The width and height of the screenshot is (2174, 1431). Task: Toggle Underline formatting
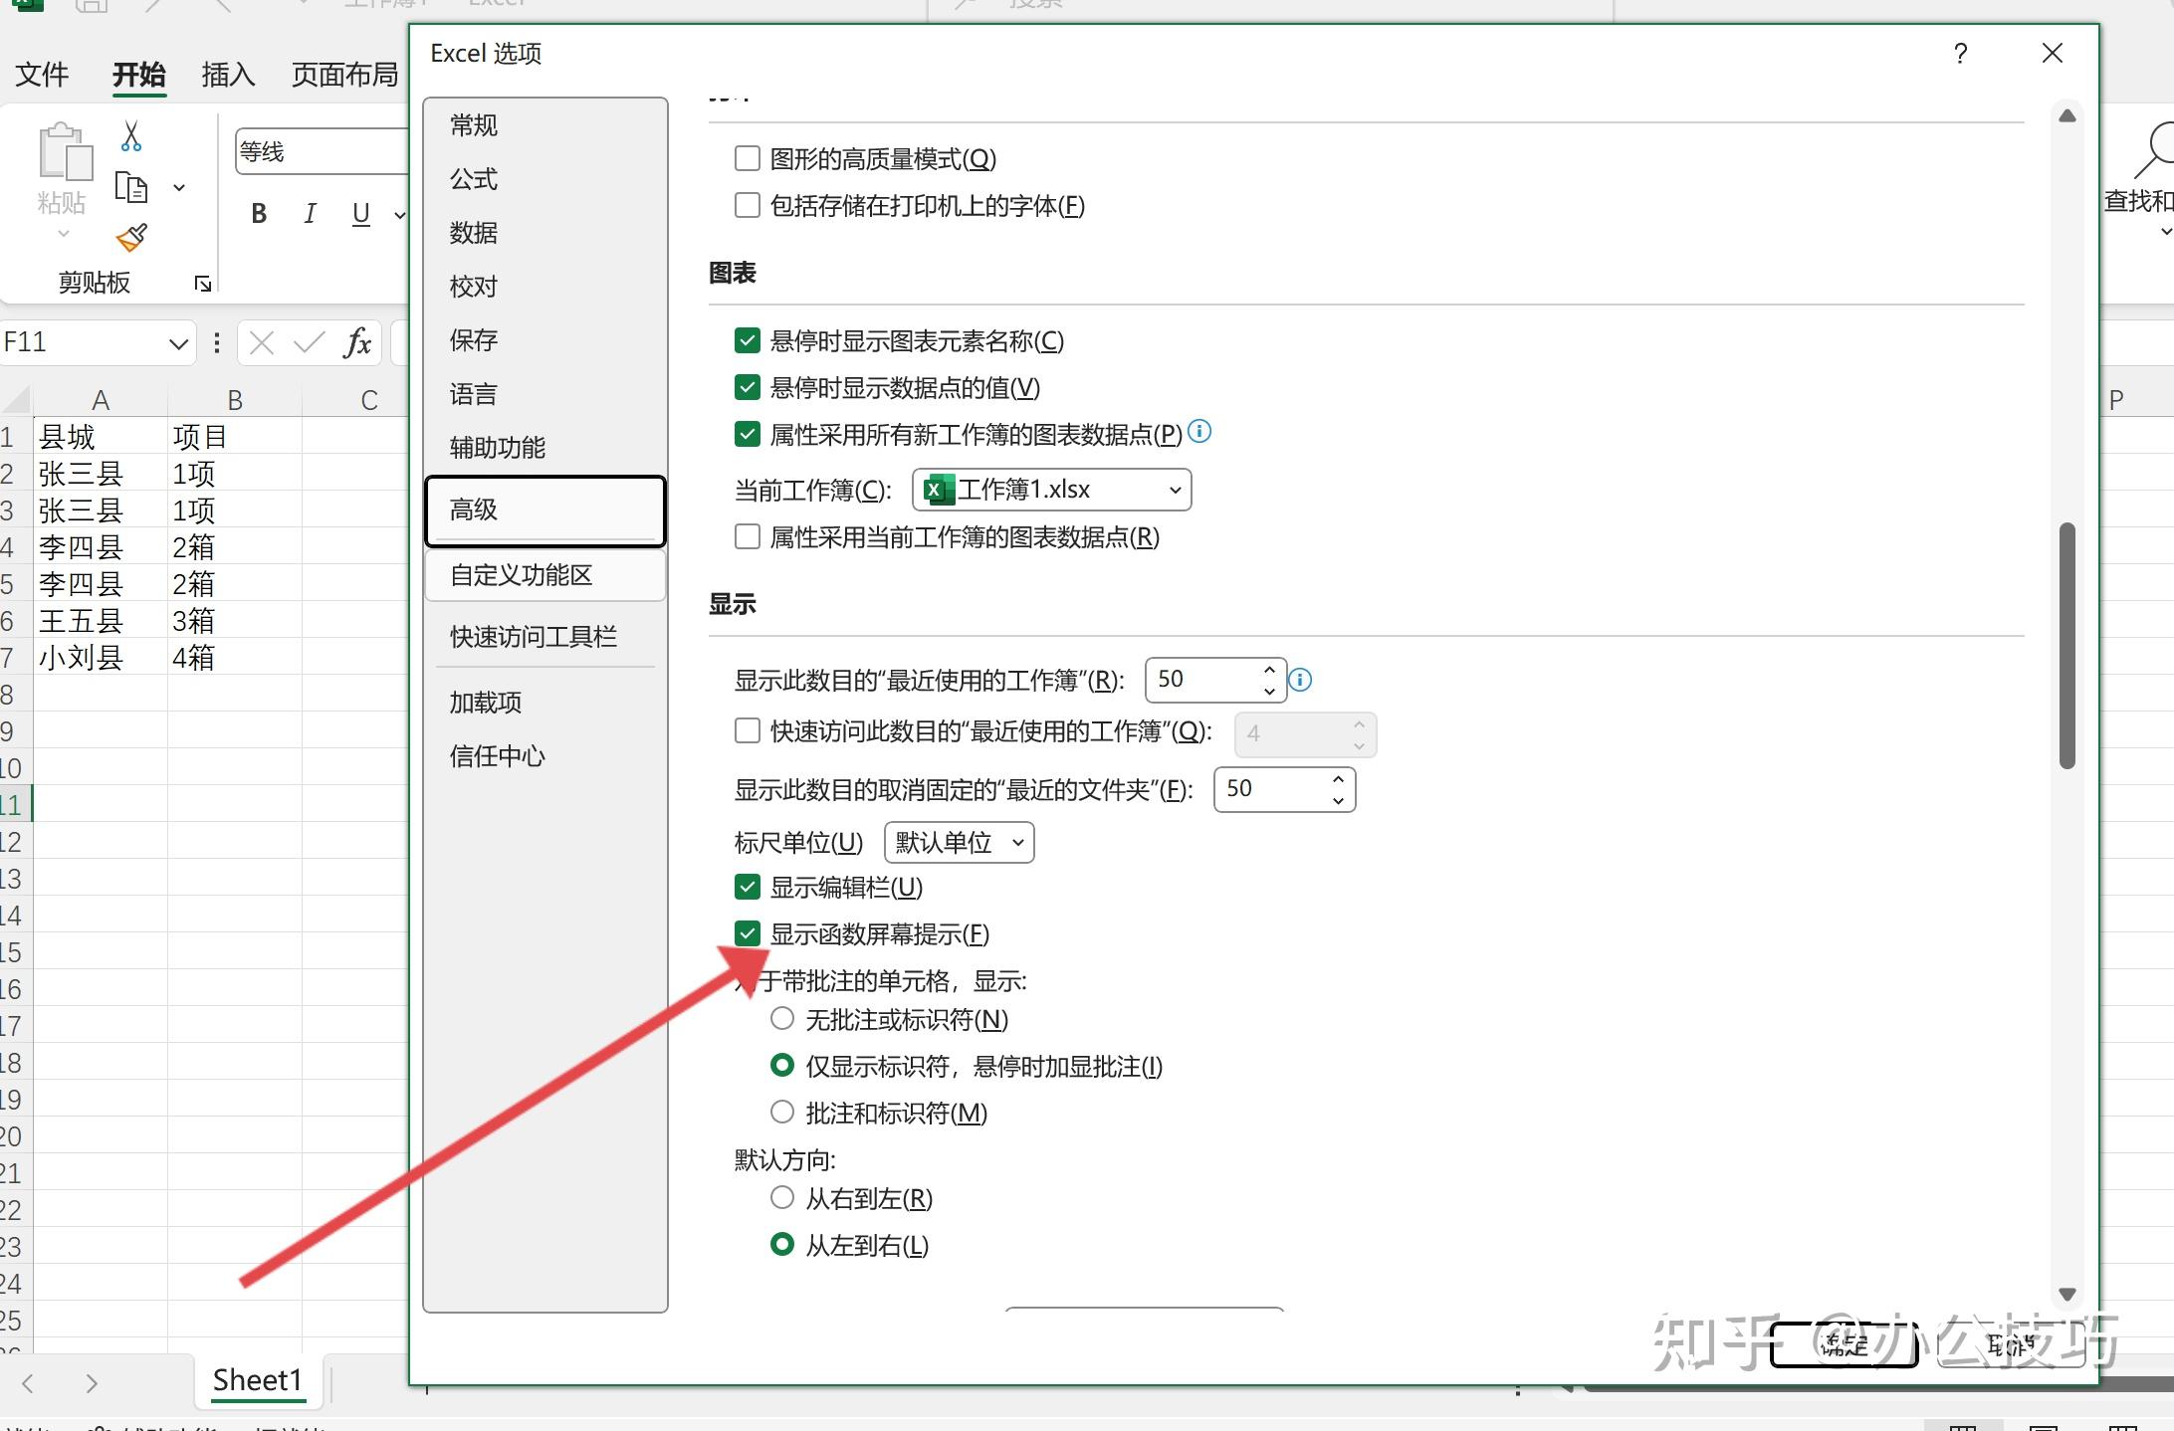[361, 214]
